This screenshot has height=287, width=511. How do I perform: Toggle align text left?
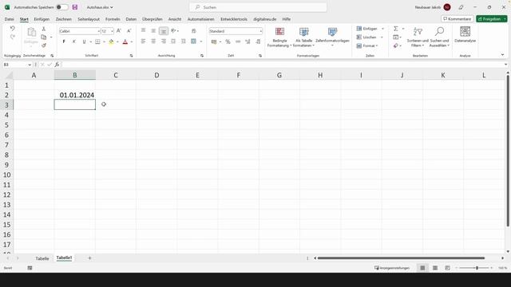tap(143, 41)
